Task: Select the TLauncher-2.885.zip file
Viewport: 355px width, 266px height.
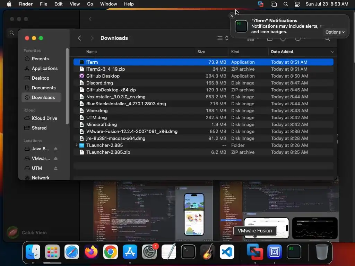Action: coord(203,152)
